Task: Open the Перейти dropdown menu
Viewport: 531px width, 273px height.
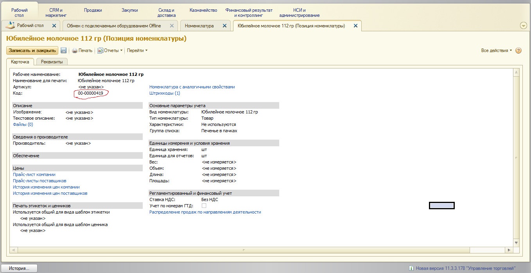Action: [137, 50]
